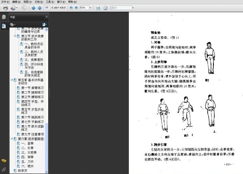This screenshot has width=243, height=174.
Task: Zoom out with the minus circle icon
Action: pyautogui.click(x=71, y=8)
